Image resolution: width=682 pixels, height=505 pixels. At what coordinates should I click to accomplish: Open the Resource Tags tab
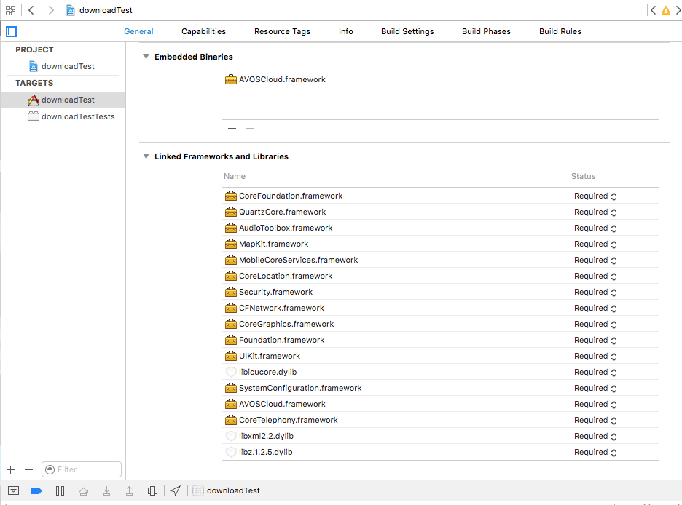(x=282, y=31)
